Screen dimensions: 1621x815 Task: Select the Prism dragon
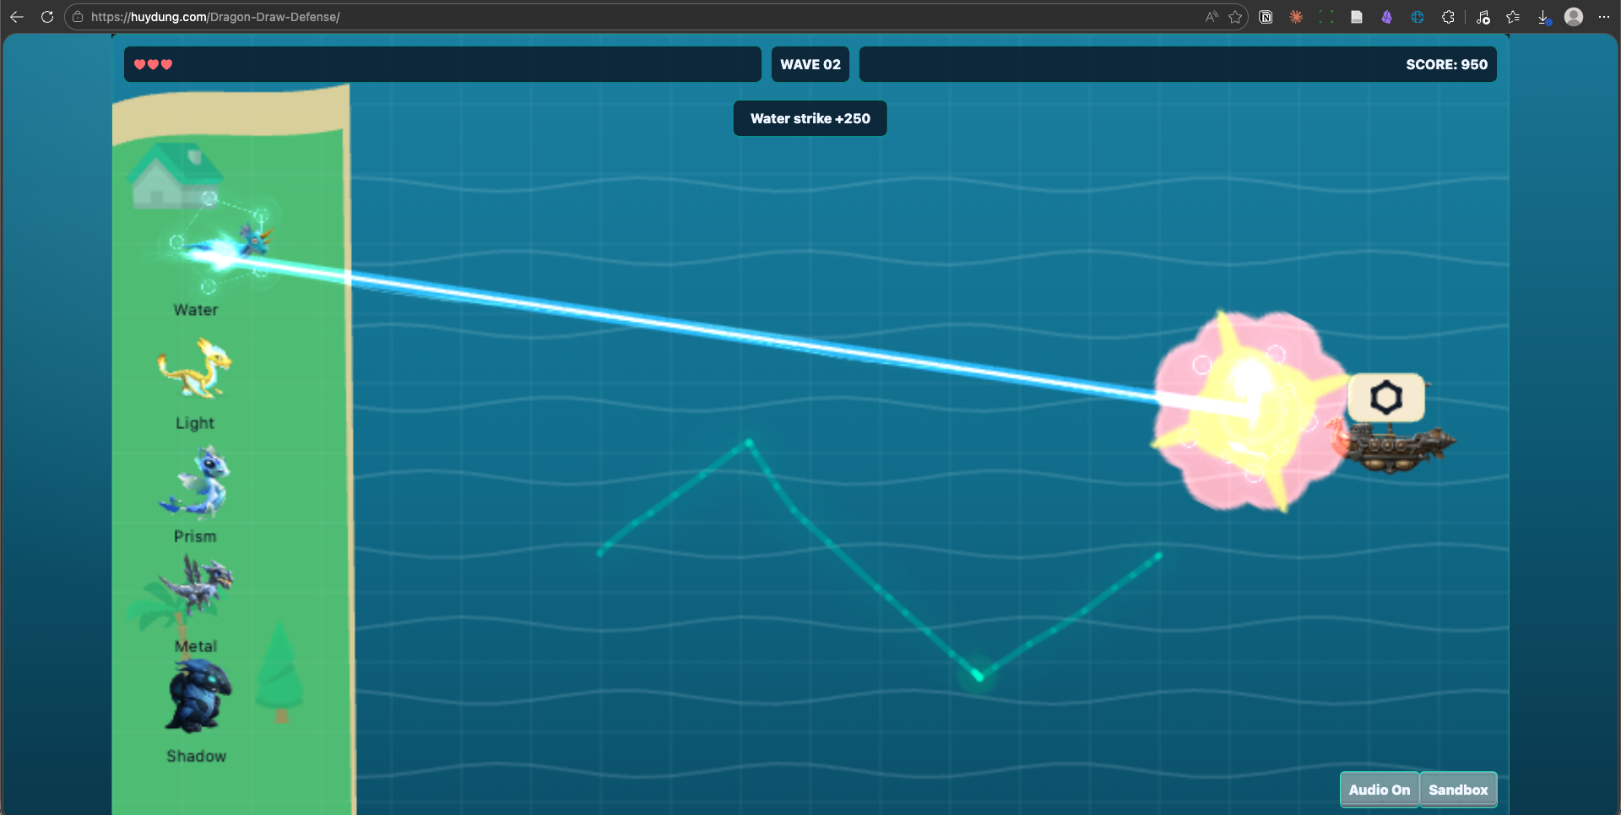[x=195, y=482]
